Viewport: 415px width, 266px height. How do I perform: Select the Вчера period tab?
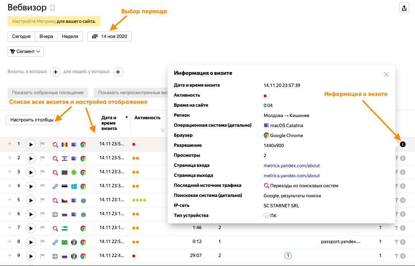(46, 37)
